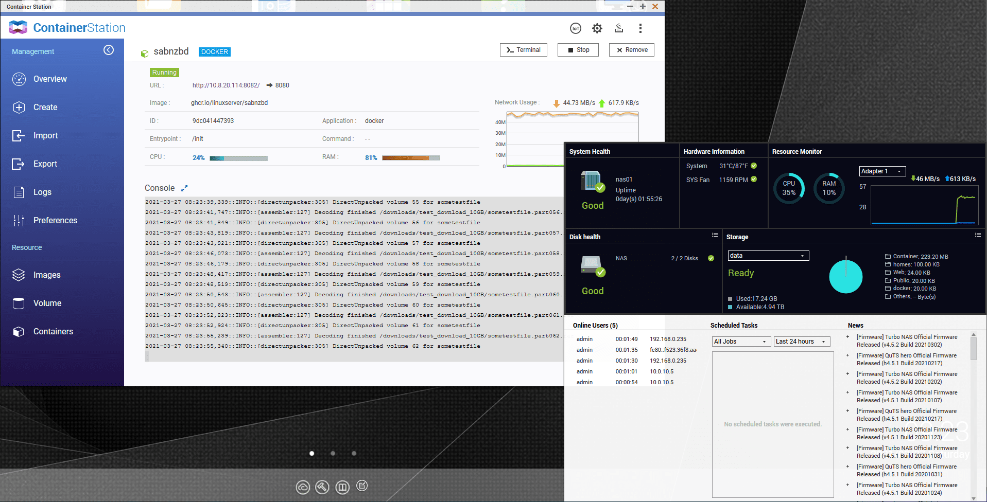The image size is (987, 502).
Task: Click the 2 / 2 Disks status check icon
Action: [711, 258]
